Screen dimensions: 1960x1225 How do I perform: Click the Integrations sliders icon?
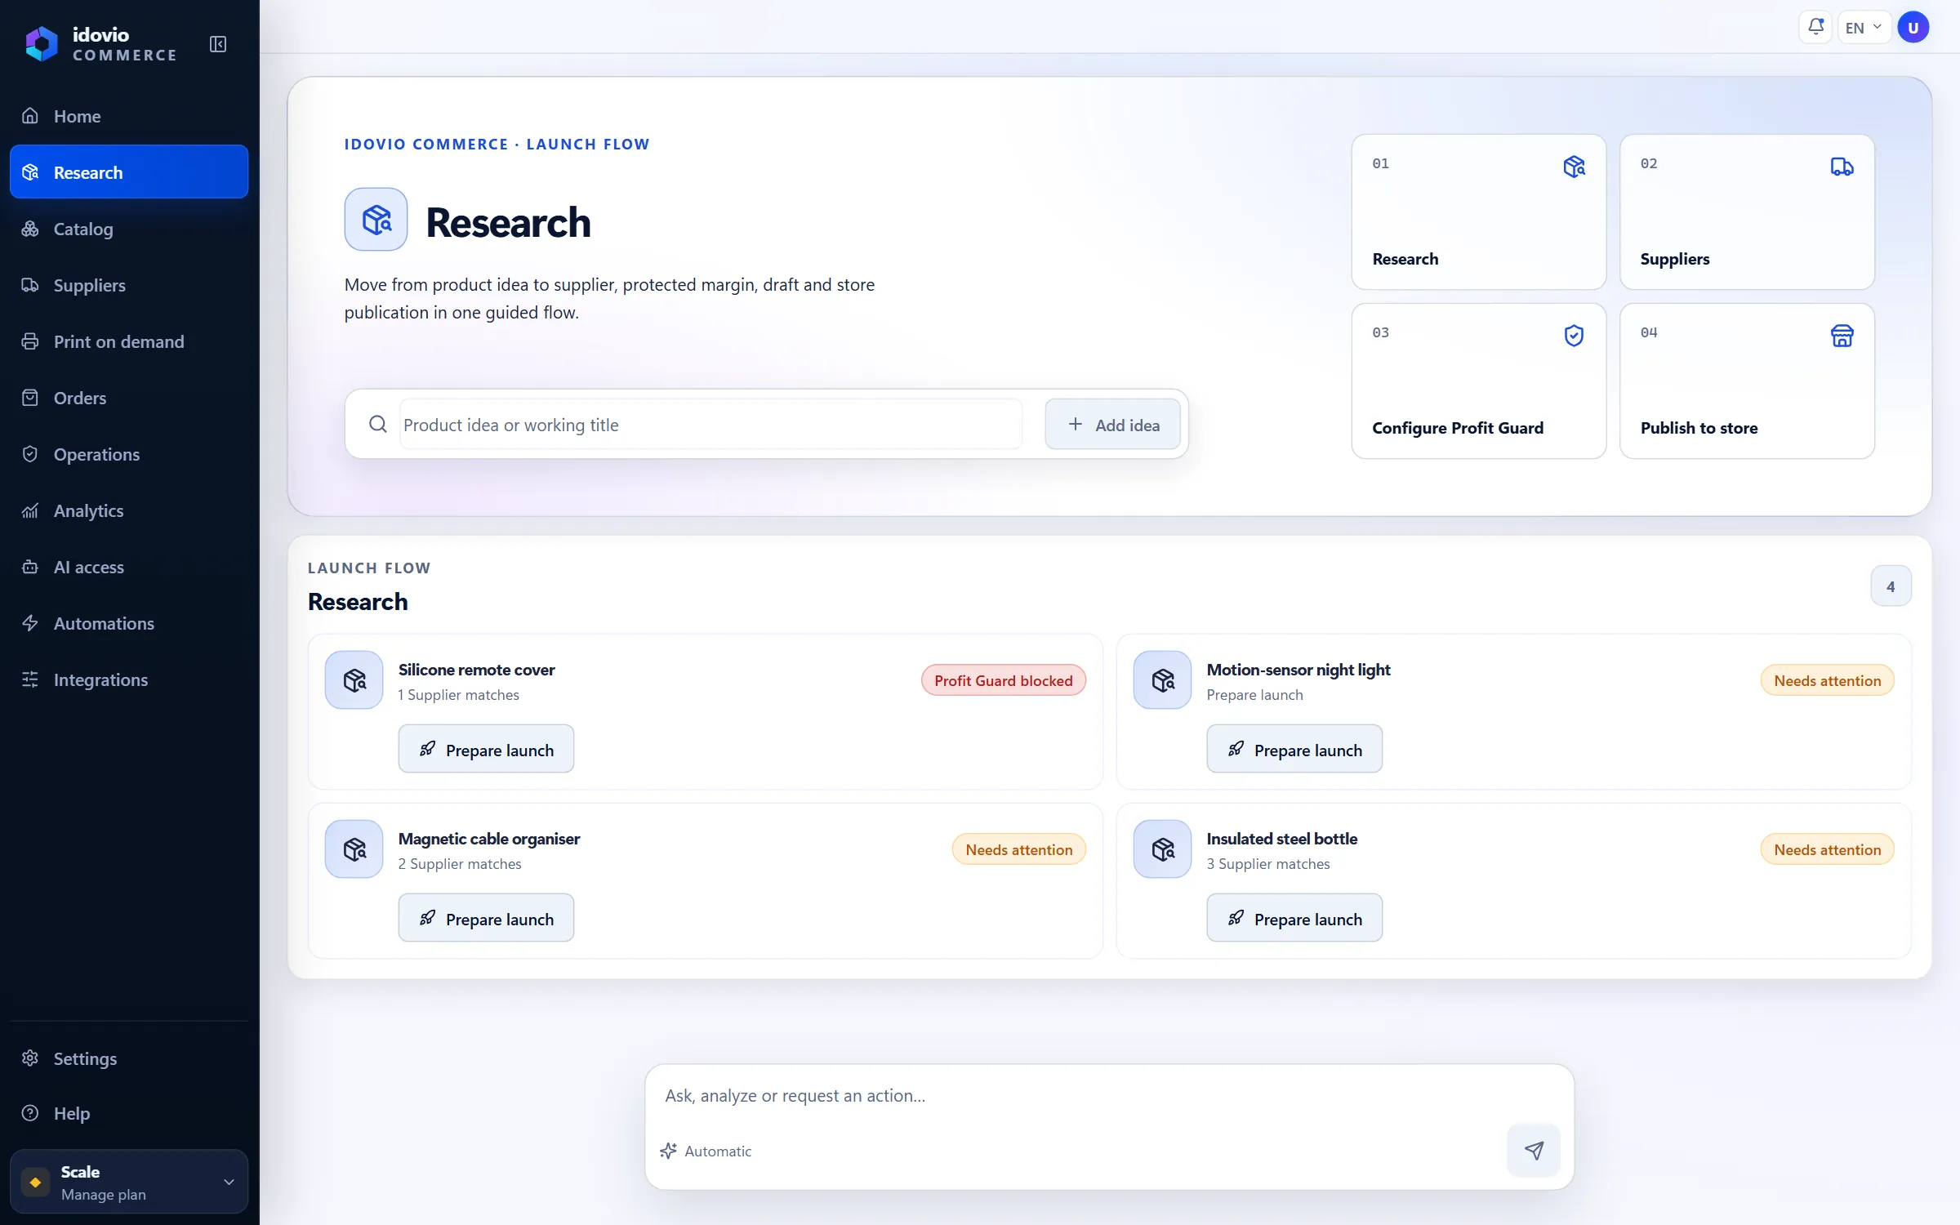coord(30,679)
